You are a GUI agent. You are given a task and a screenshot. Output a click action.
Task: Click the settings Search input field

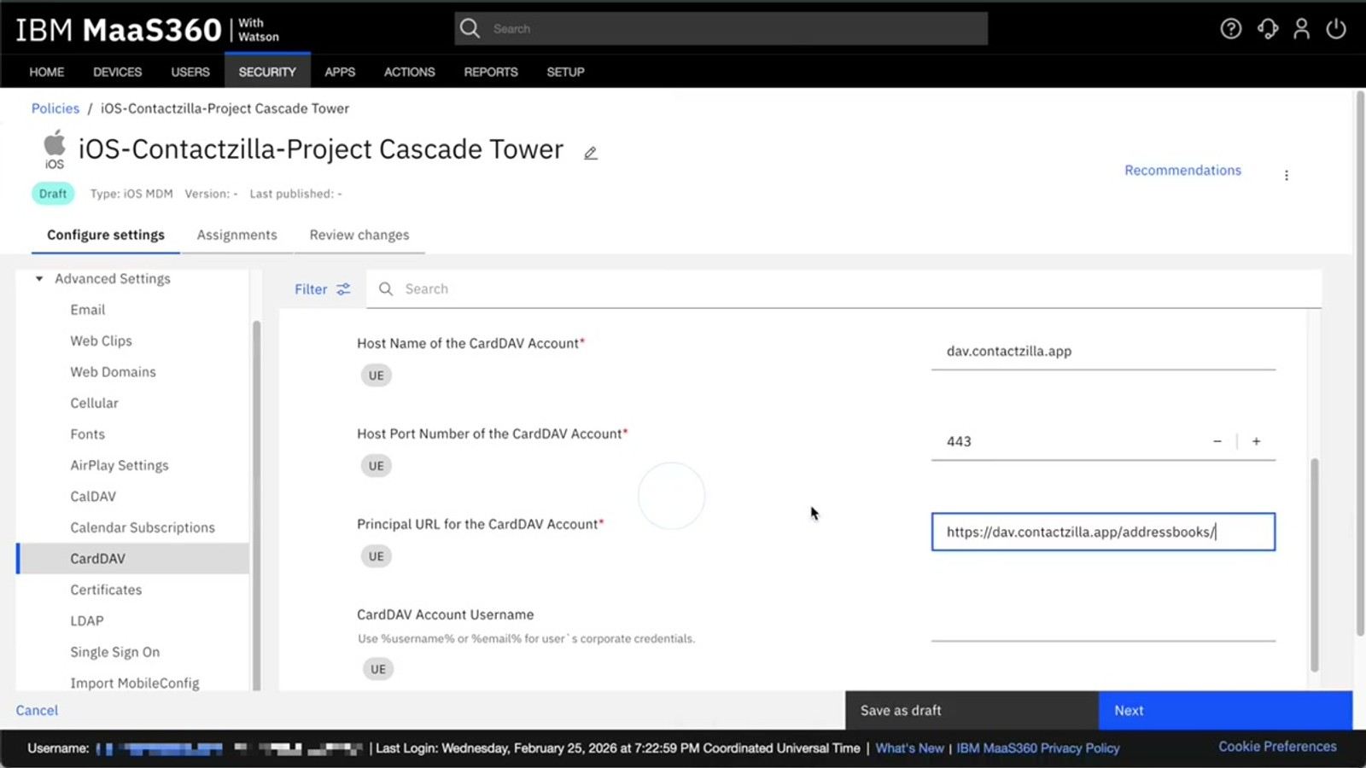click(x=844, y=289)
